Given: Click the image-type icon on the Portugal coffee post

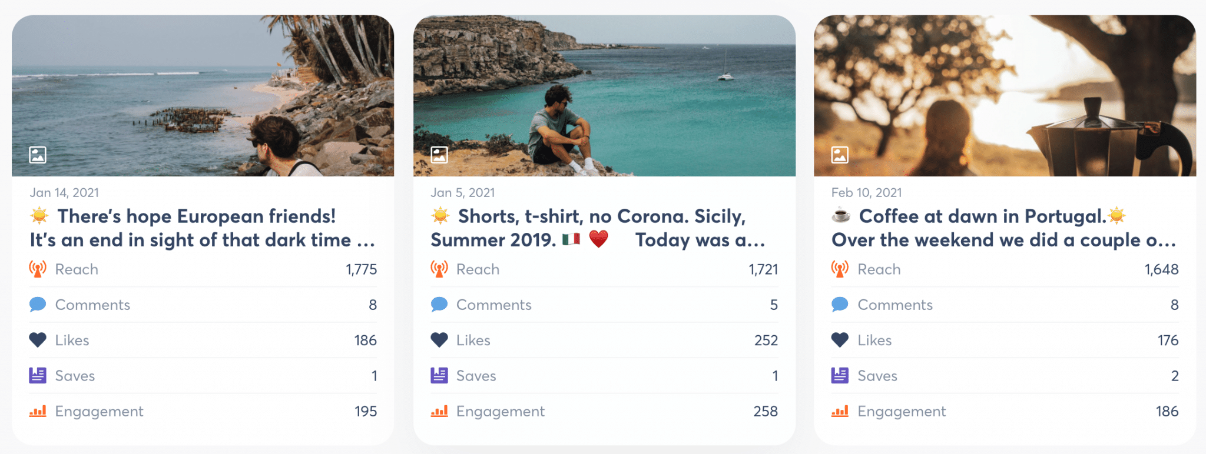Looking at the screenshot, I should [x=840, y=155].
